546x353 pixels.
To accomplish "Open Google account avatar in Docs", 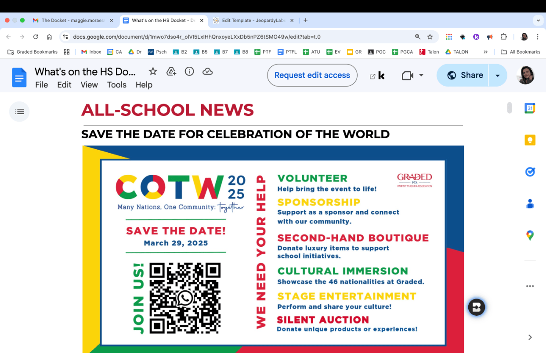I will (x=526, y=76).
